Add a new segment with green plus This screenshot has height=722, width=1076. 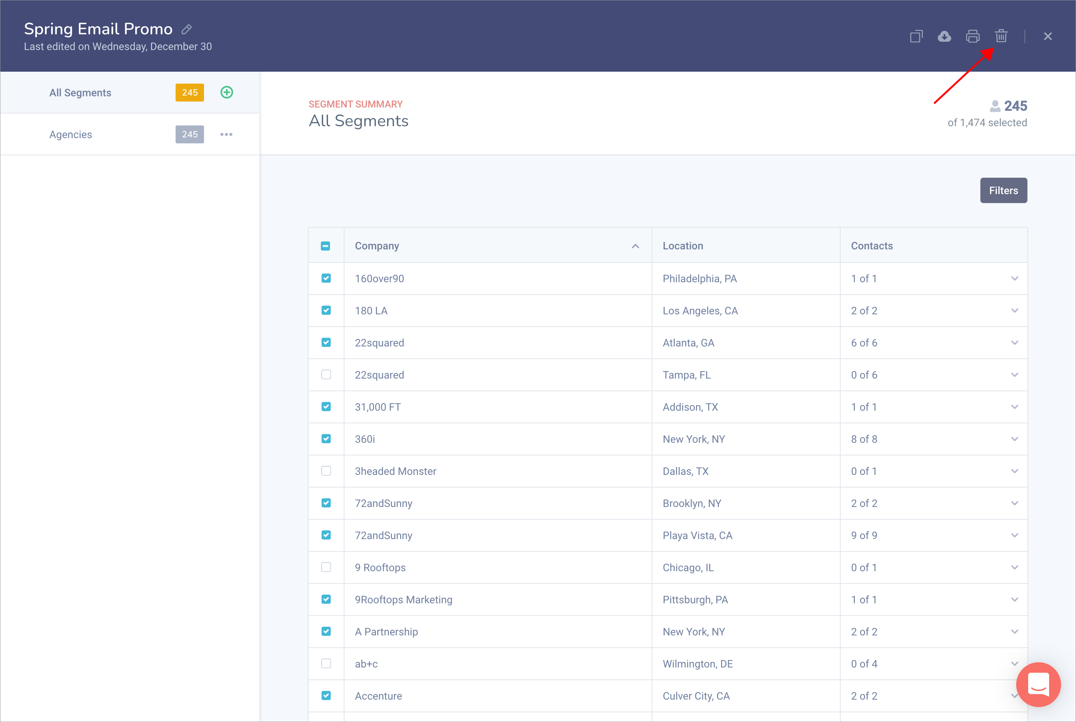(227, 92)
